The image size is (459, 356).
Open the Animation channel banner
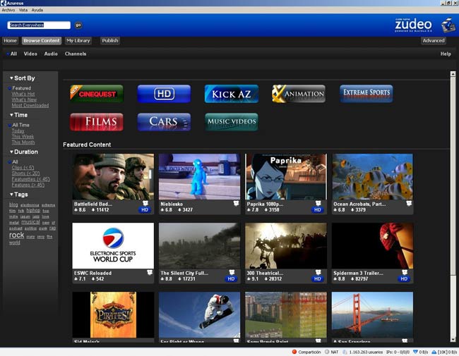click(x=299, y=94)
